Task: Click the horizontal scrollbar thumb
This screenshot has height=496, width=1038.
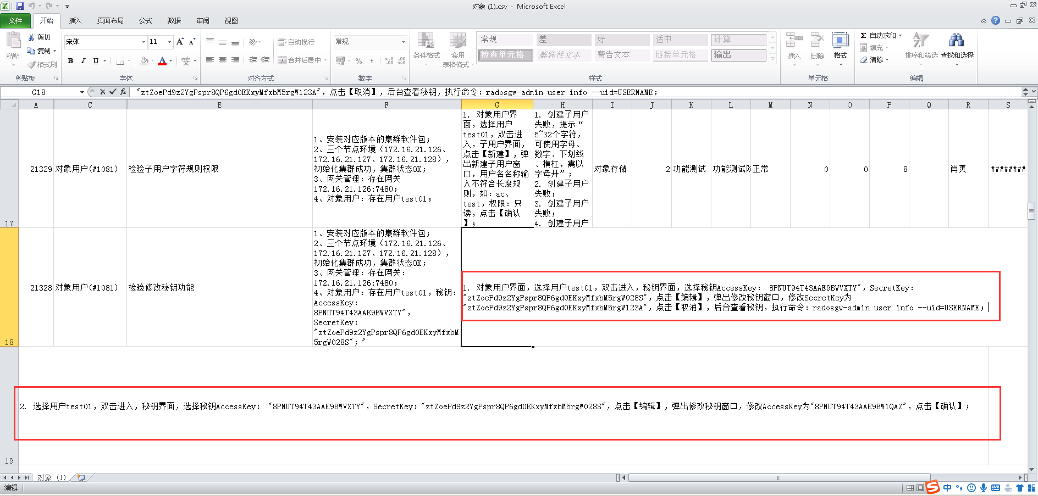Action: pos(779,478)
